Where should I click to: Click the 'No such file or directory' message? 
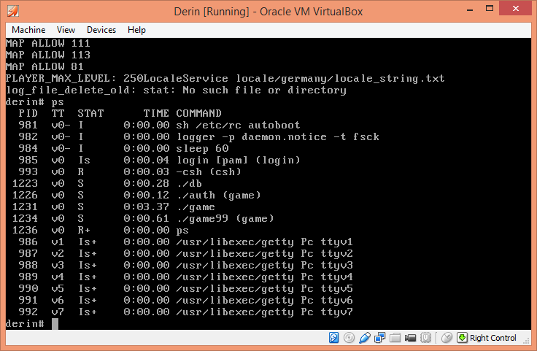coord(264,90)
